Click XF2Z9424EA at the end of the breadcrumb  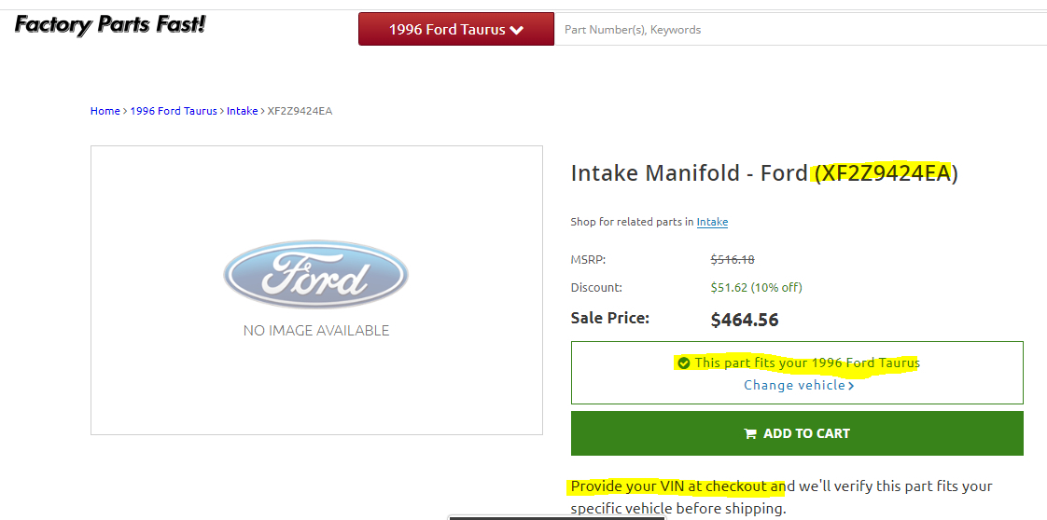300,111
